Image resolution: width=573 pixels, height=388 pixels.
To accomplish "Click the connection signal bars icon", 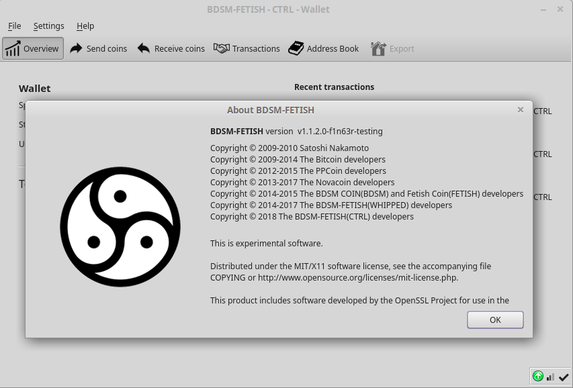I will click(550, 377).
